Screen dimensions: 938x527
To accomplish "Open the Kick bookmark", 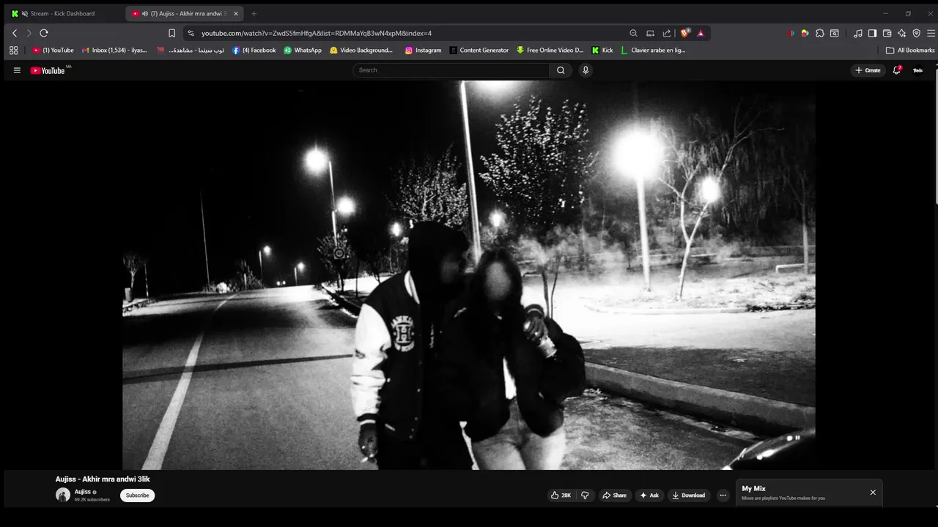I will coord(602,51).
